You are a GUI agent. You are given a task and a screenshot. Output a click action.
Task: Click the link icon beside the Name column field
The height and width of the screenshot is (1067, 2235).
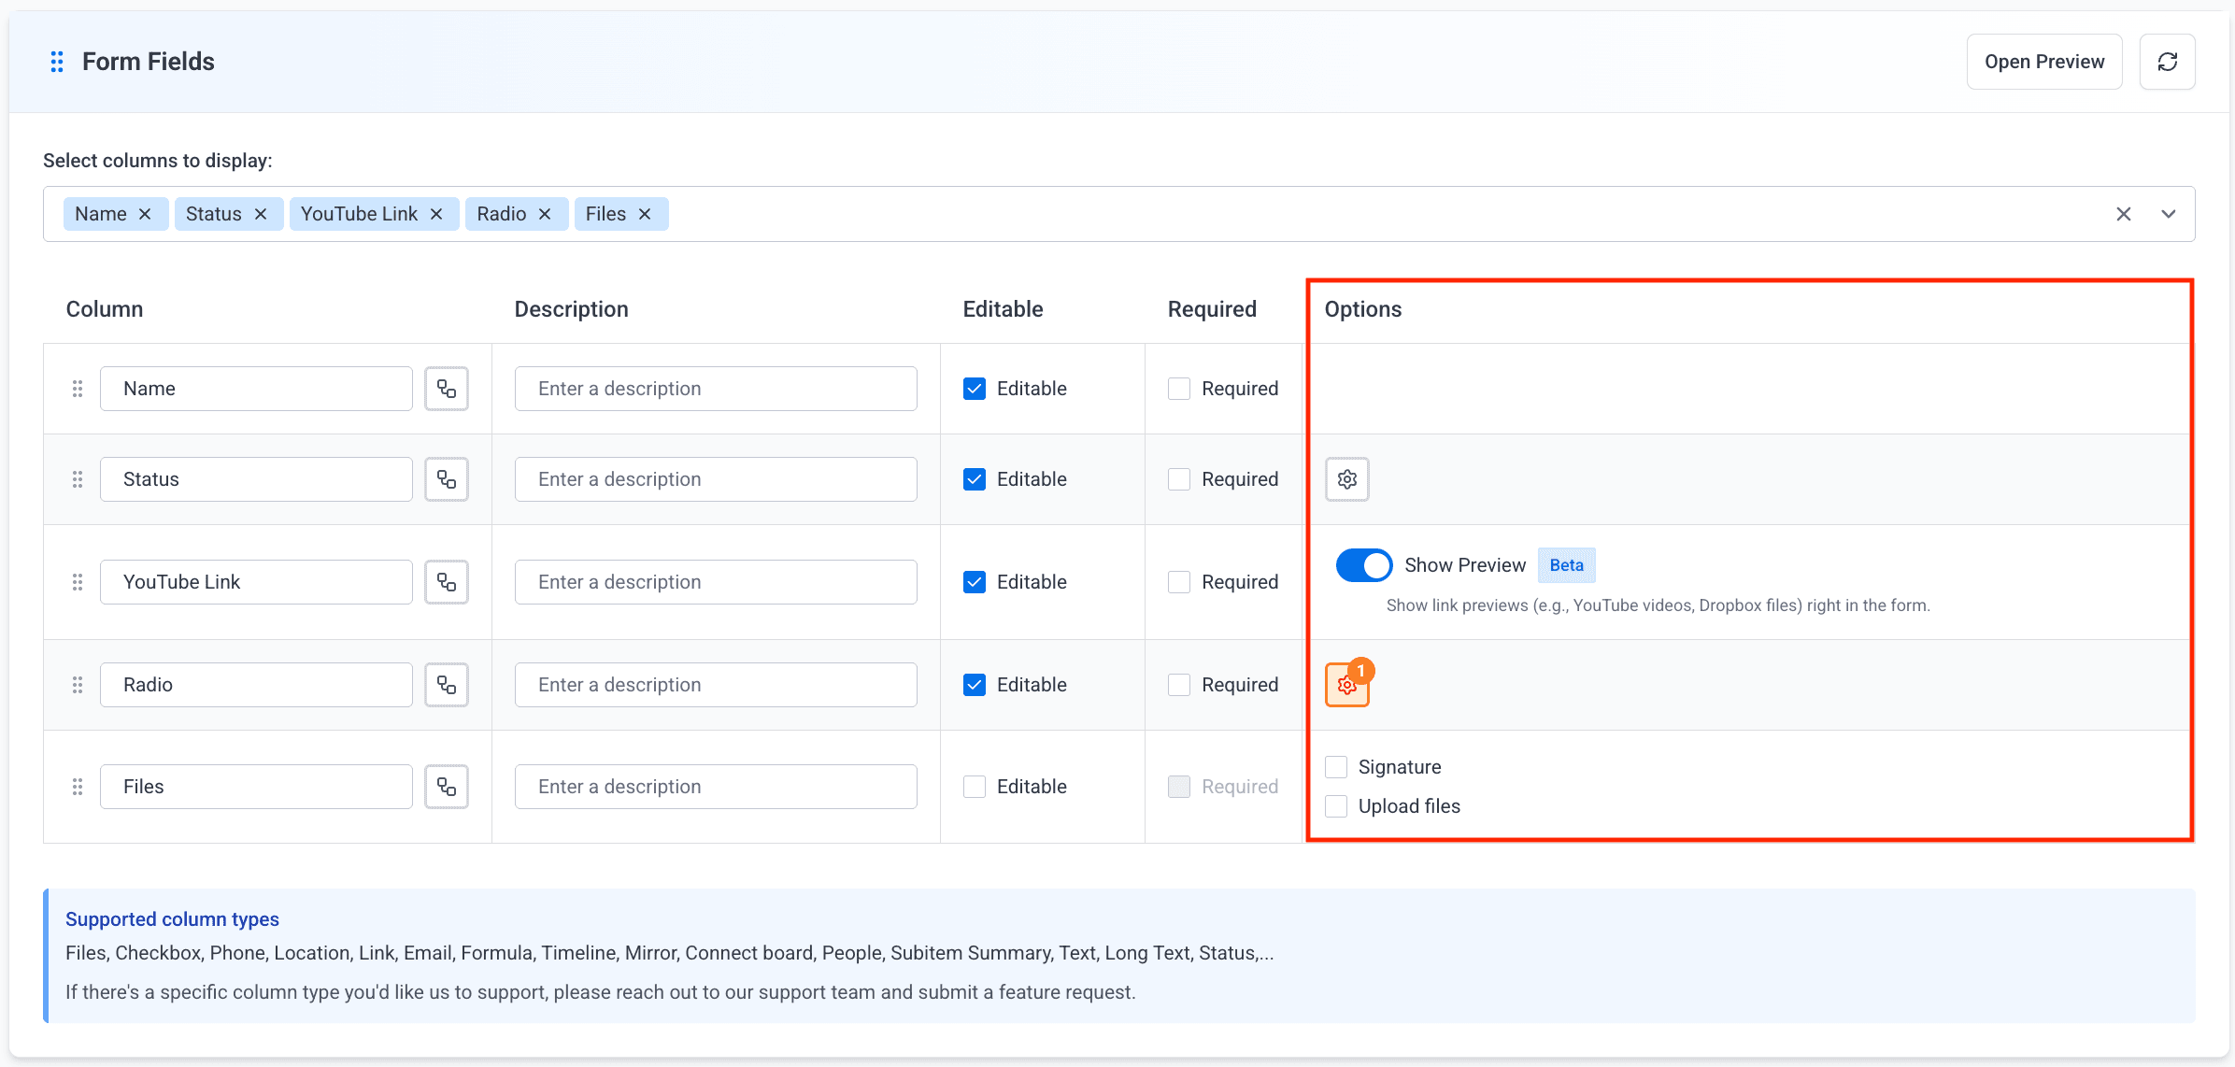[x=447, y=389]
